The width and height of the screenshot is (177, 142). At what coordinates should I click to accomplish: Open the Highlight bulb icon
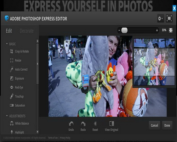click(x=12, y=132)
